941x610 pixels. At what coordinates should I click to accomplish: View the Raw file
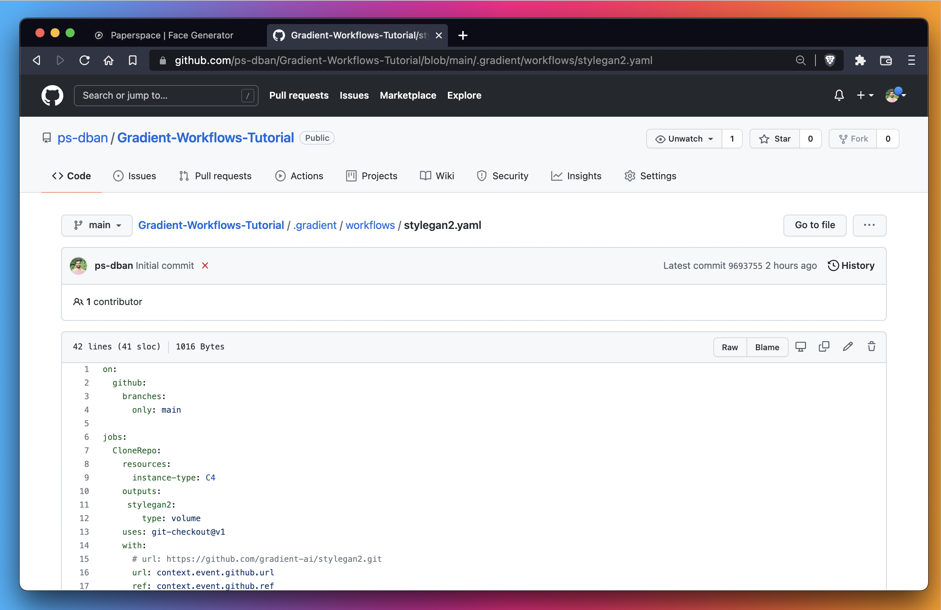click(x=730, y=348)
